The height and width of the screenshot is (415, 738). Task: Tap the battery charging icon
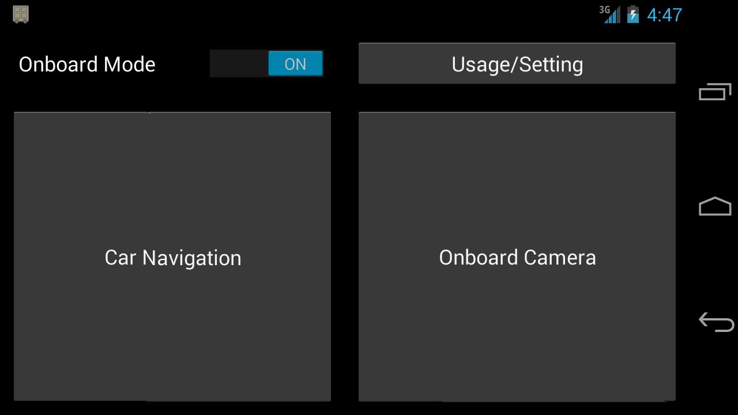point(633,14)
